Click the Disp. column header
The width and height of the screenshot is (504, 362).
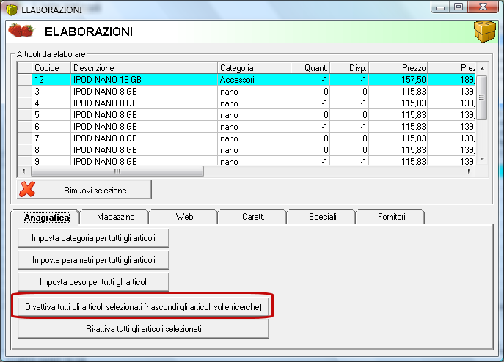coord(349,68)
